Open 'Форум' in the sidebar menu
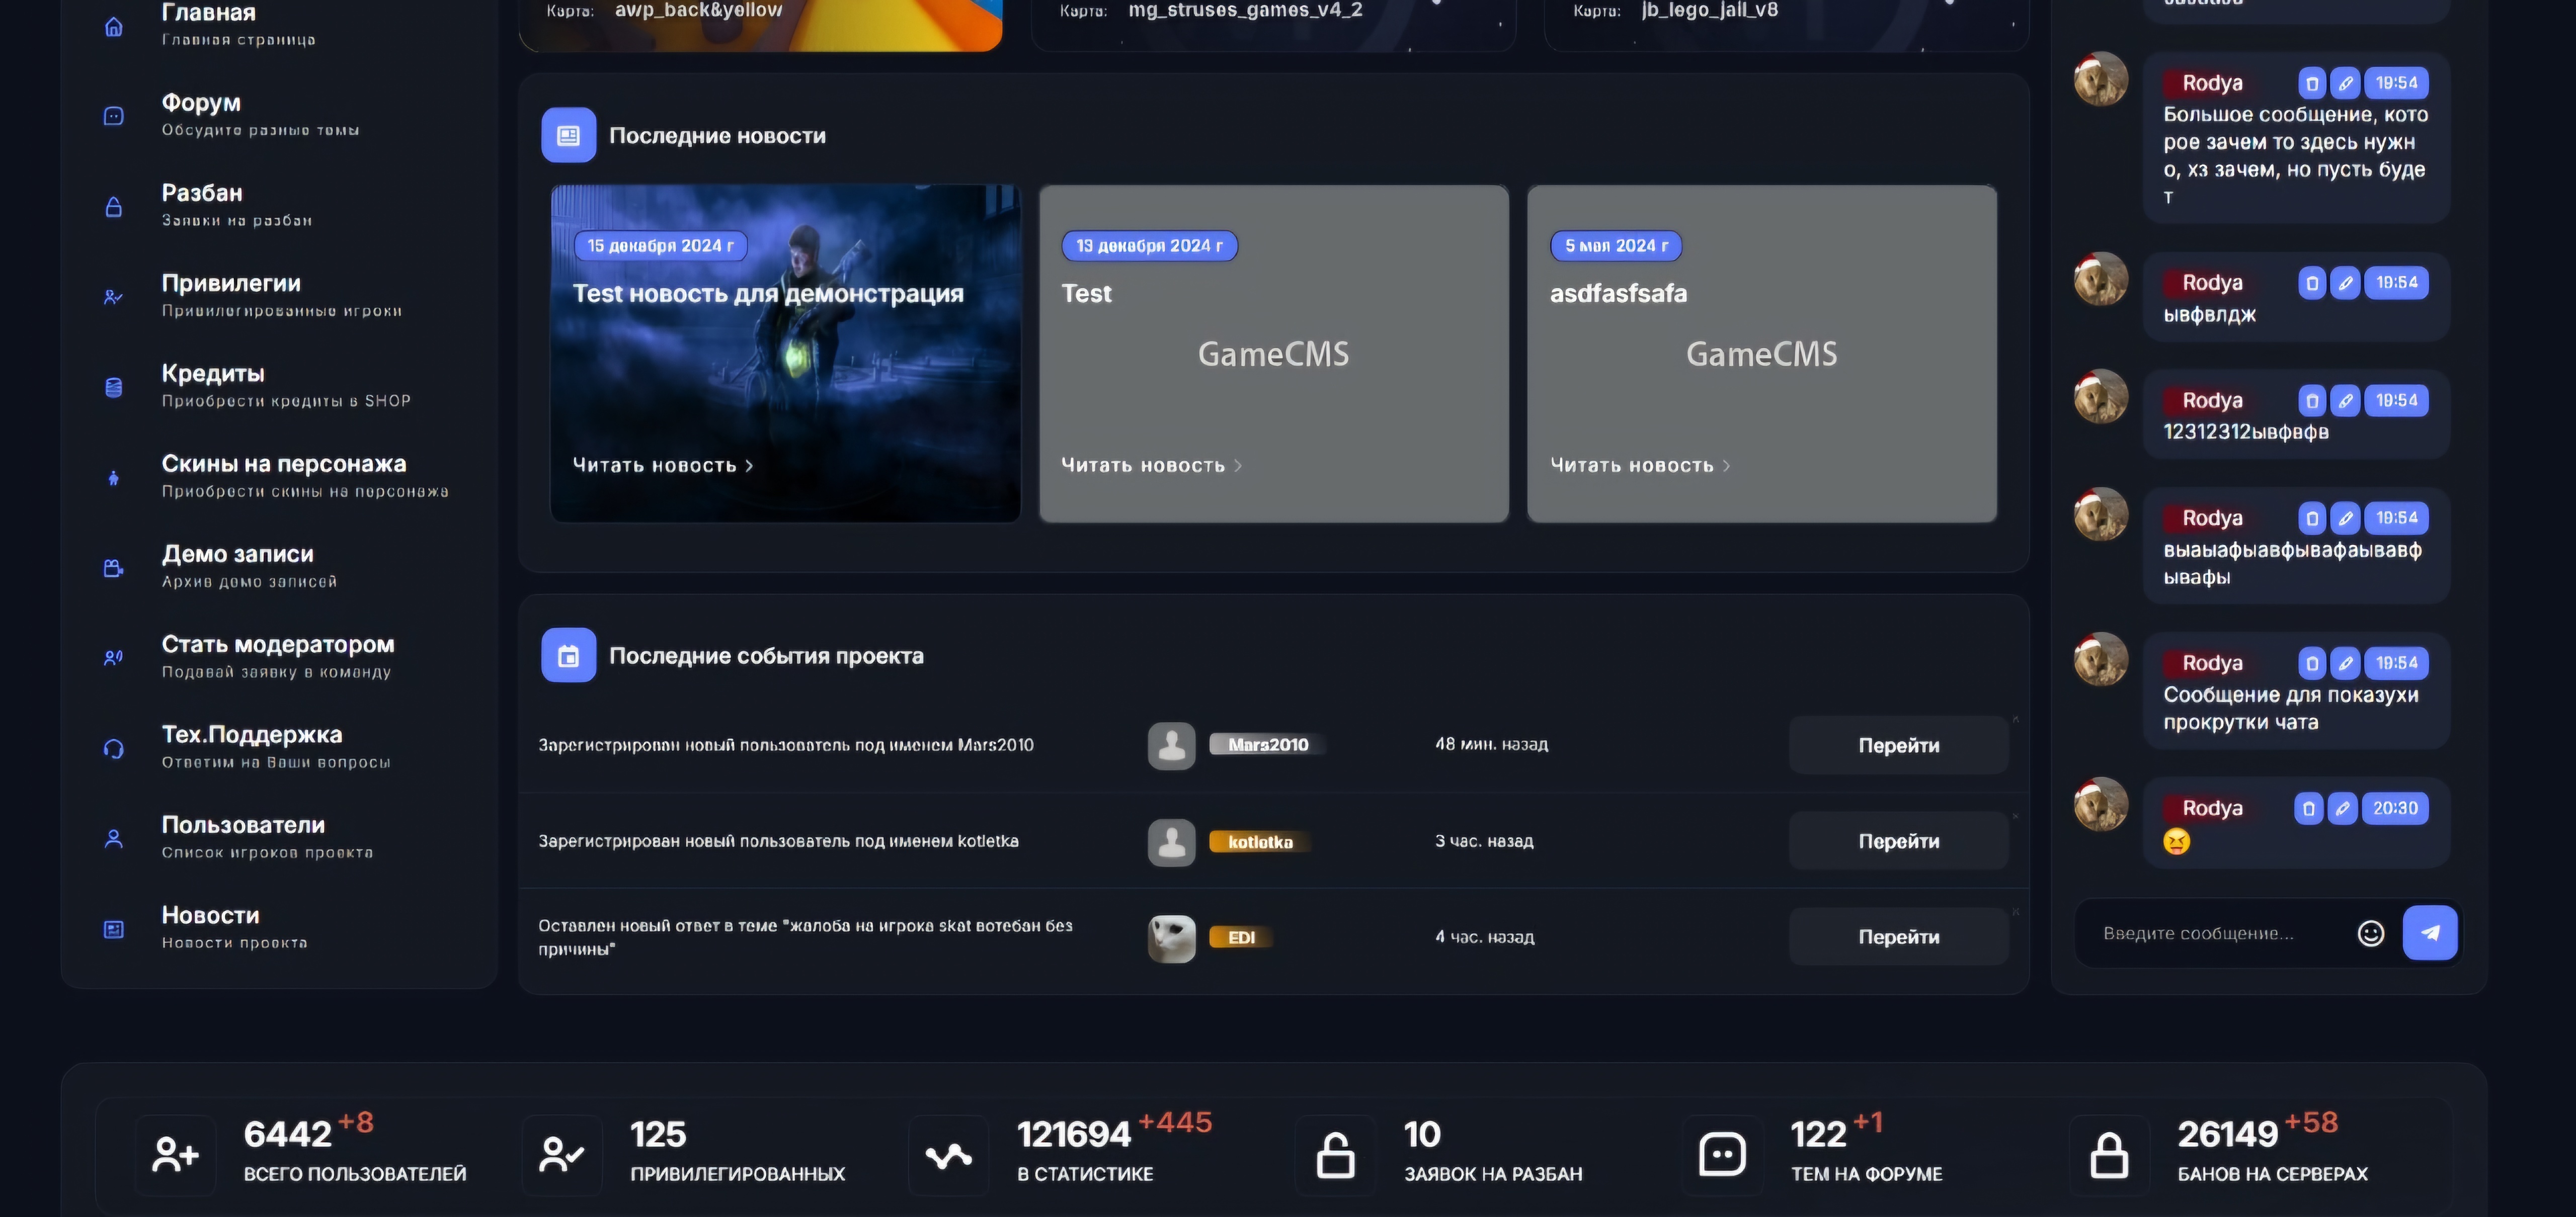The image size is (2576, 1217). coord(201,103)
